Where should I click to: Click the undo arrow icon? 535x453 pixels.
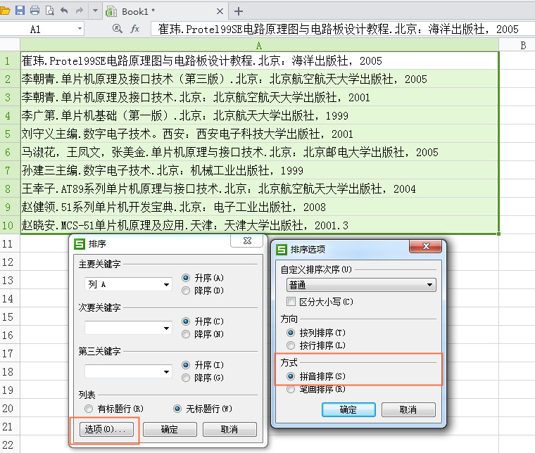(x=64, y=11)
